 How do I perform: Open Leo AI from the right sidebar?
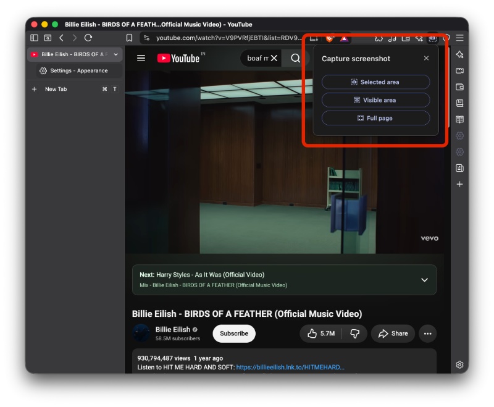pos(459,54)
